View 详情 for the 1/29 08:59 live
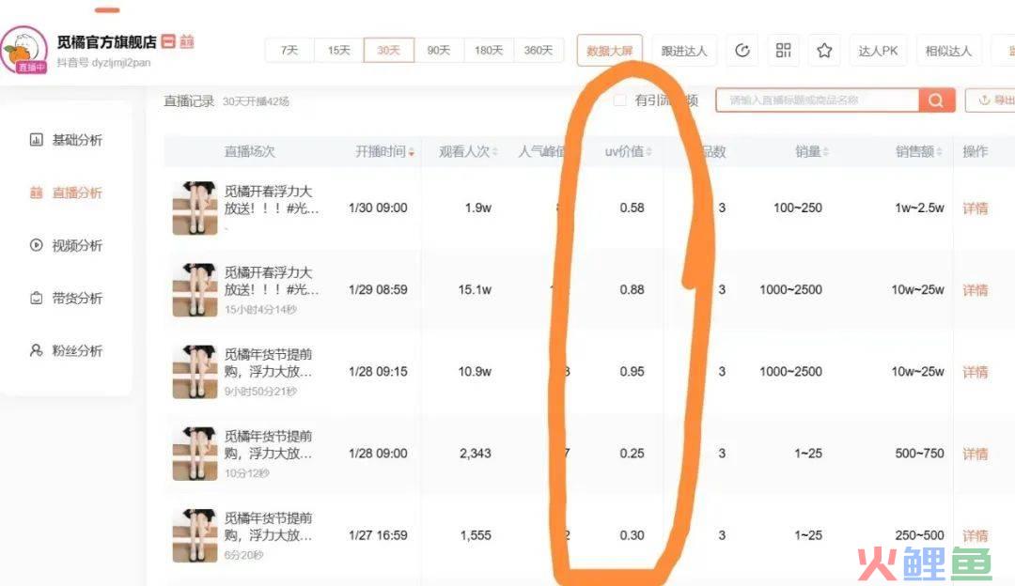The width and height of the screenshot is (1015, 586). [976, 290]
